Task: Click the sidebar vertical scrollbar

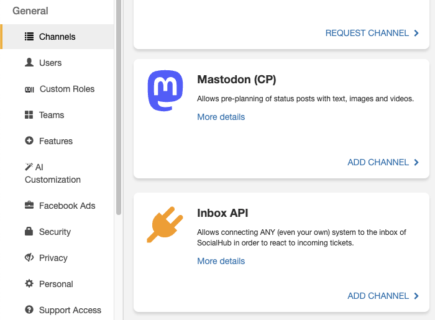Action: (x=119, y=107)
